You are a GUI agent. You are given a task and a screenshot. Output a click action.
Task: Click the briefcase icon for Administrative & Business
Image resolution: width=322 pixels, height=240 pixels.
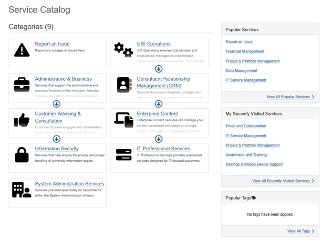coord(22,84)
